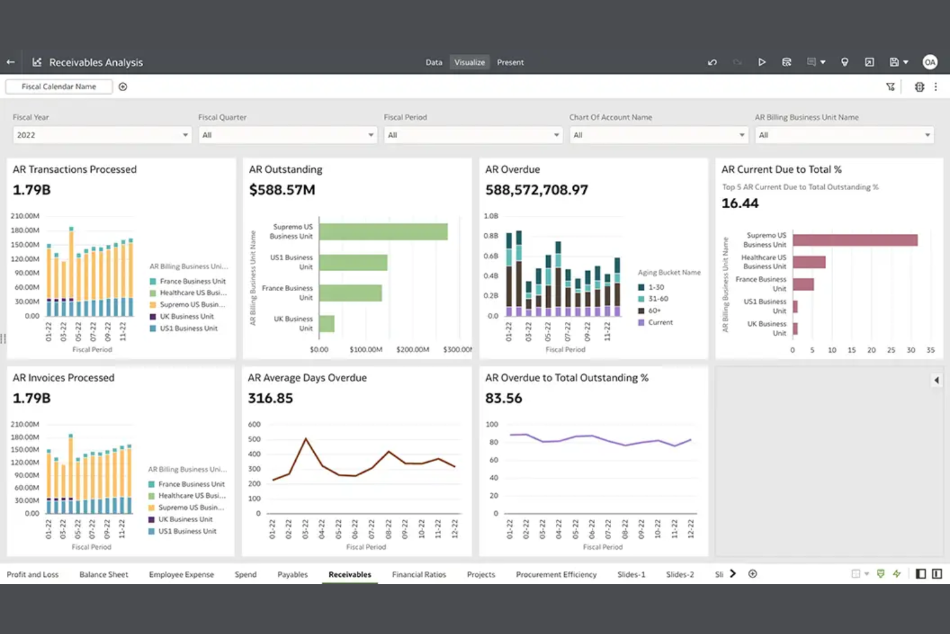Click the Healthcare US bar in Current Due chart
The image size is (950, 634).
[809, 262]
